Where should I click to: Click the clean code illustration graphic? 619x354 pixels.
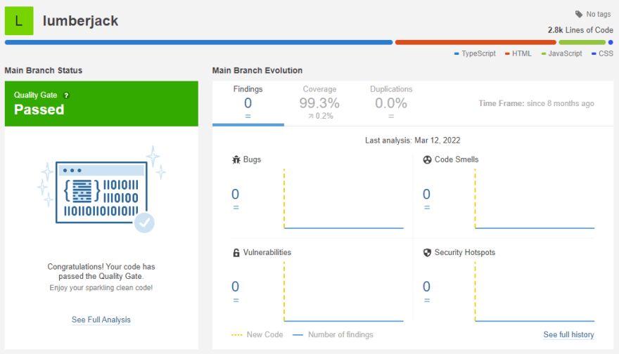pyautogui.click(x=101, y=190)
